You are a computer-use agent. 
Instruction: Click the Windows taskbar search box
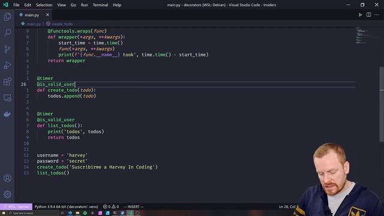(x=33, y=213)
